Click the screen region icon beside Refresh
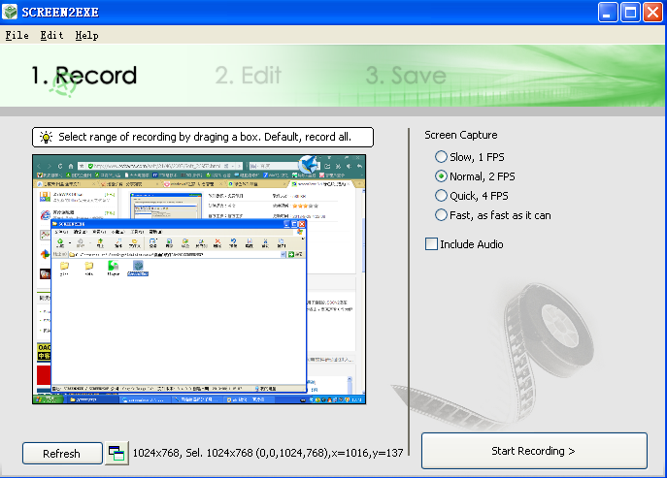The width and height of the screenshot is (667, 478). tap(117, 453)
